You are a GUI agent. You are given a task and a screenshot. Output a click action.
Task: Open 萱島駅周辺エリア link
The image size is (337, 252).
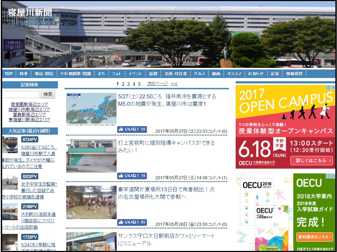coord(29,114)
